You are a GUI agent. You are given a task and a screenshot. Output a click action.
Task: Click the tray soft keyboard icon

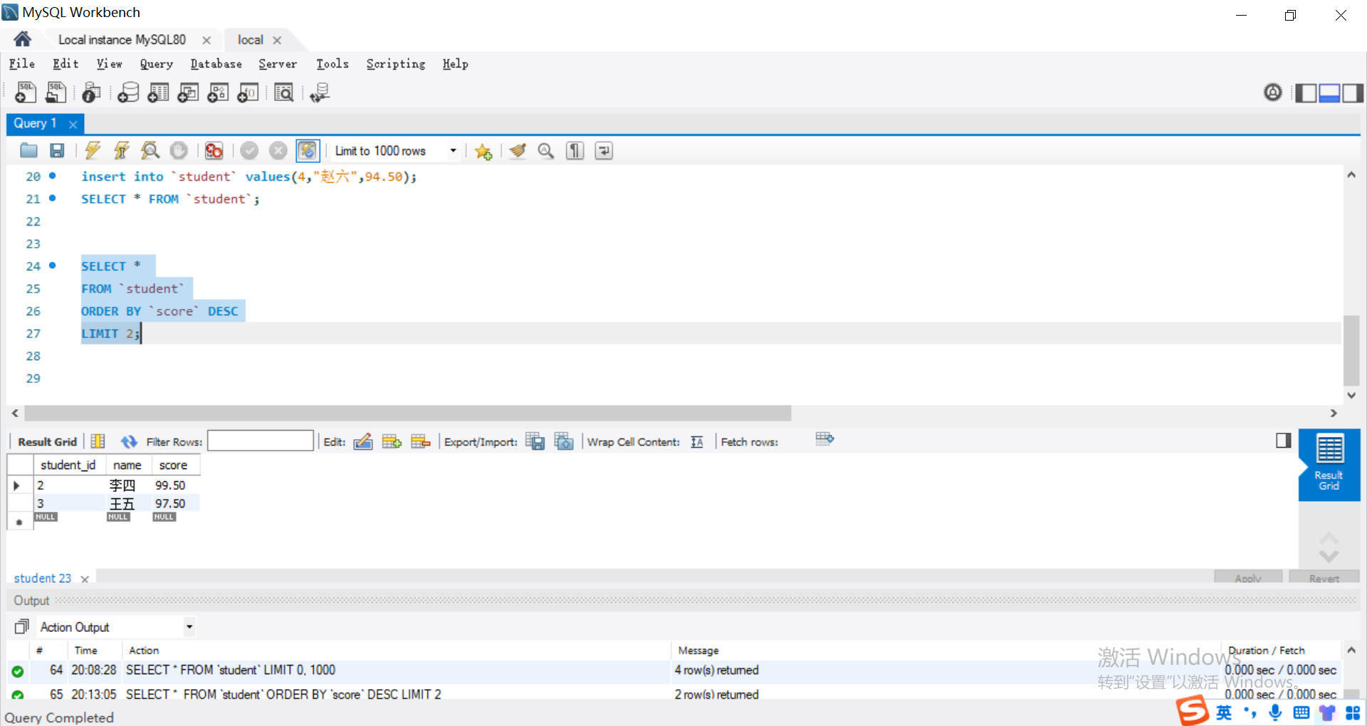1301,712
